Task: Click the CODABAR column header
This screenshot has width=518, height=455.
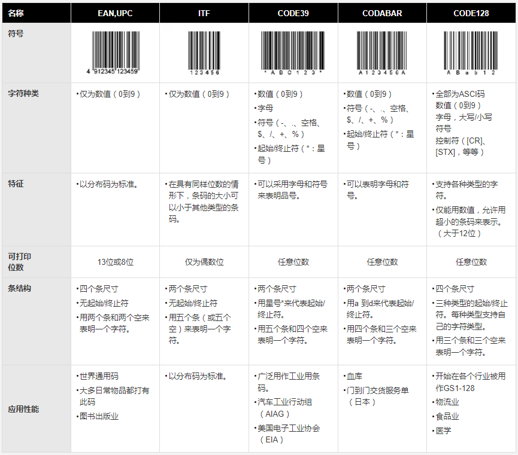Action: (382, 13)
